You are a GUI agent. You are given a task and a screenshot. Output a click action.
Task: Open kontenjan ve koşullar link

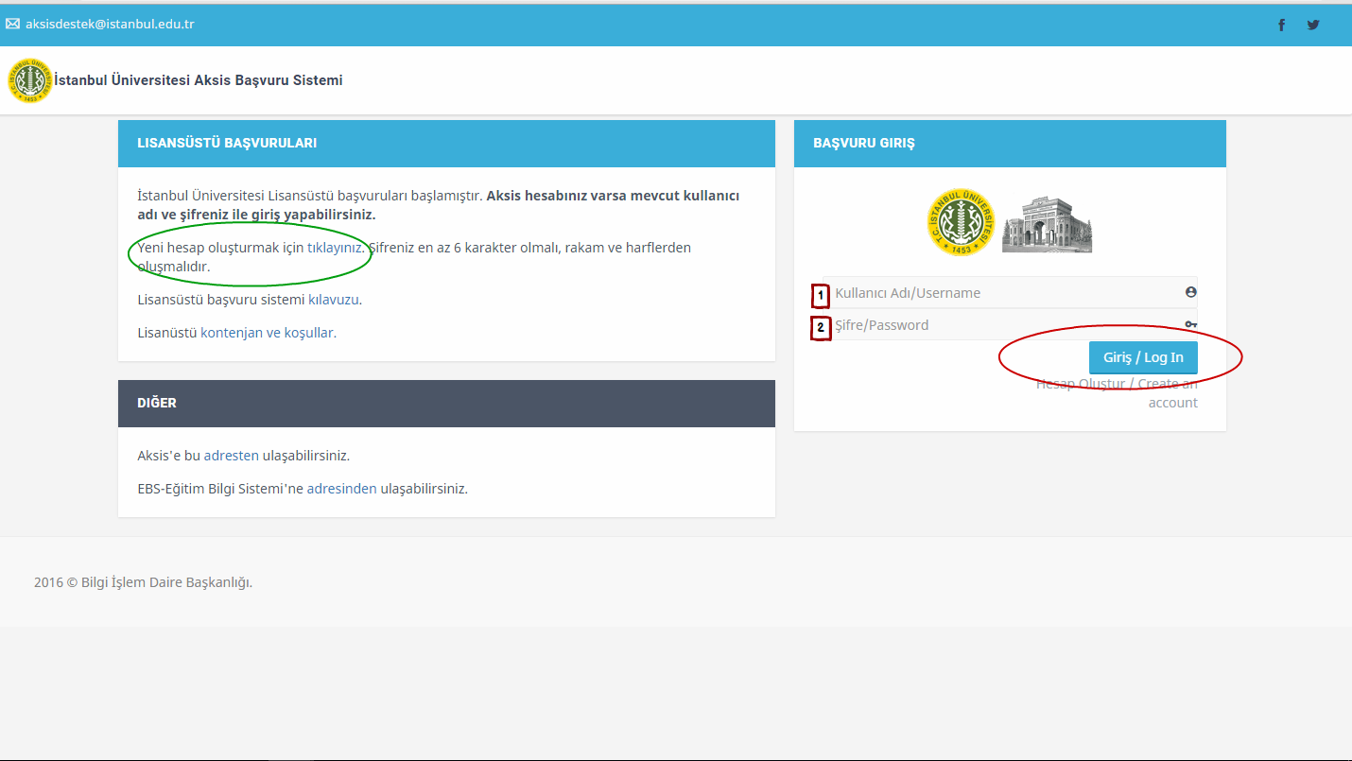[x=267, y=333]
